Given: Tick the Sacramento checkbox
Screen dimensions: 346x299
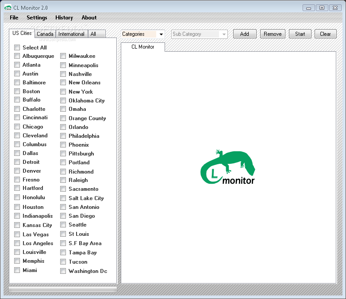Looking at the screenshot, I should (63, 189).
